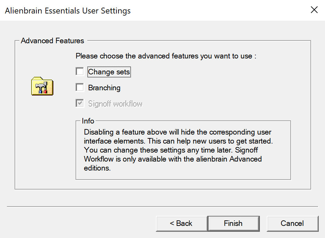The height and width of the screenshot is (238, 325).
Task: Go back with the "< Back" button
Action: [x=181, y=223]
